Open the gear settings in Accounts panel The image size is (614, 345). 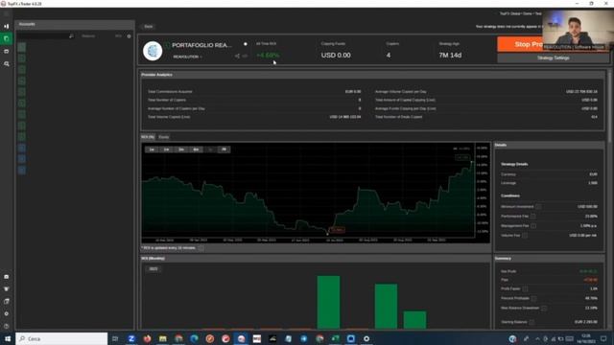(129, 36)
